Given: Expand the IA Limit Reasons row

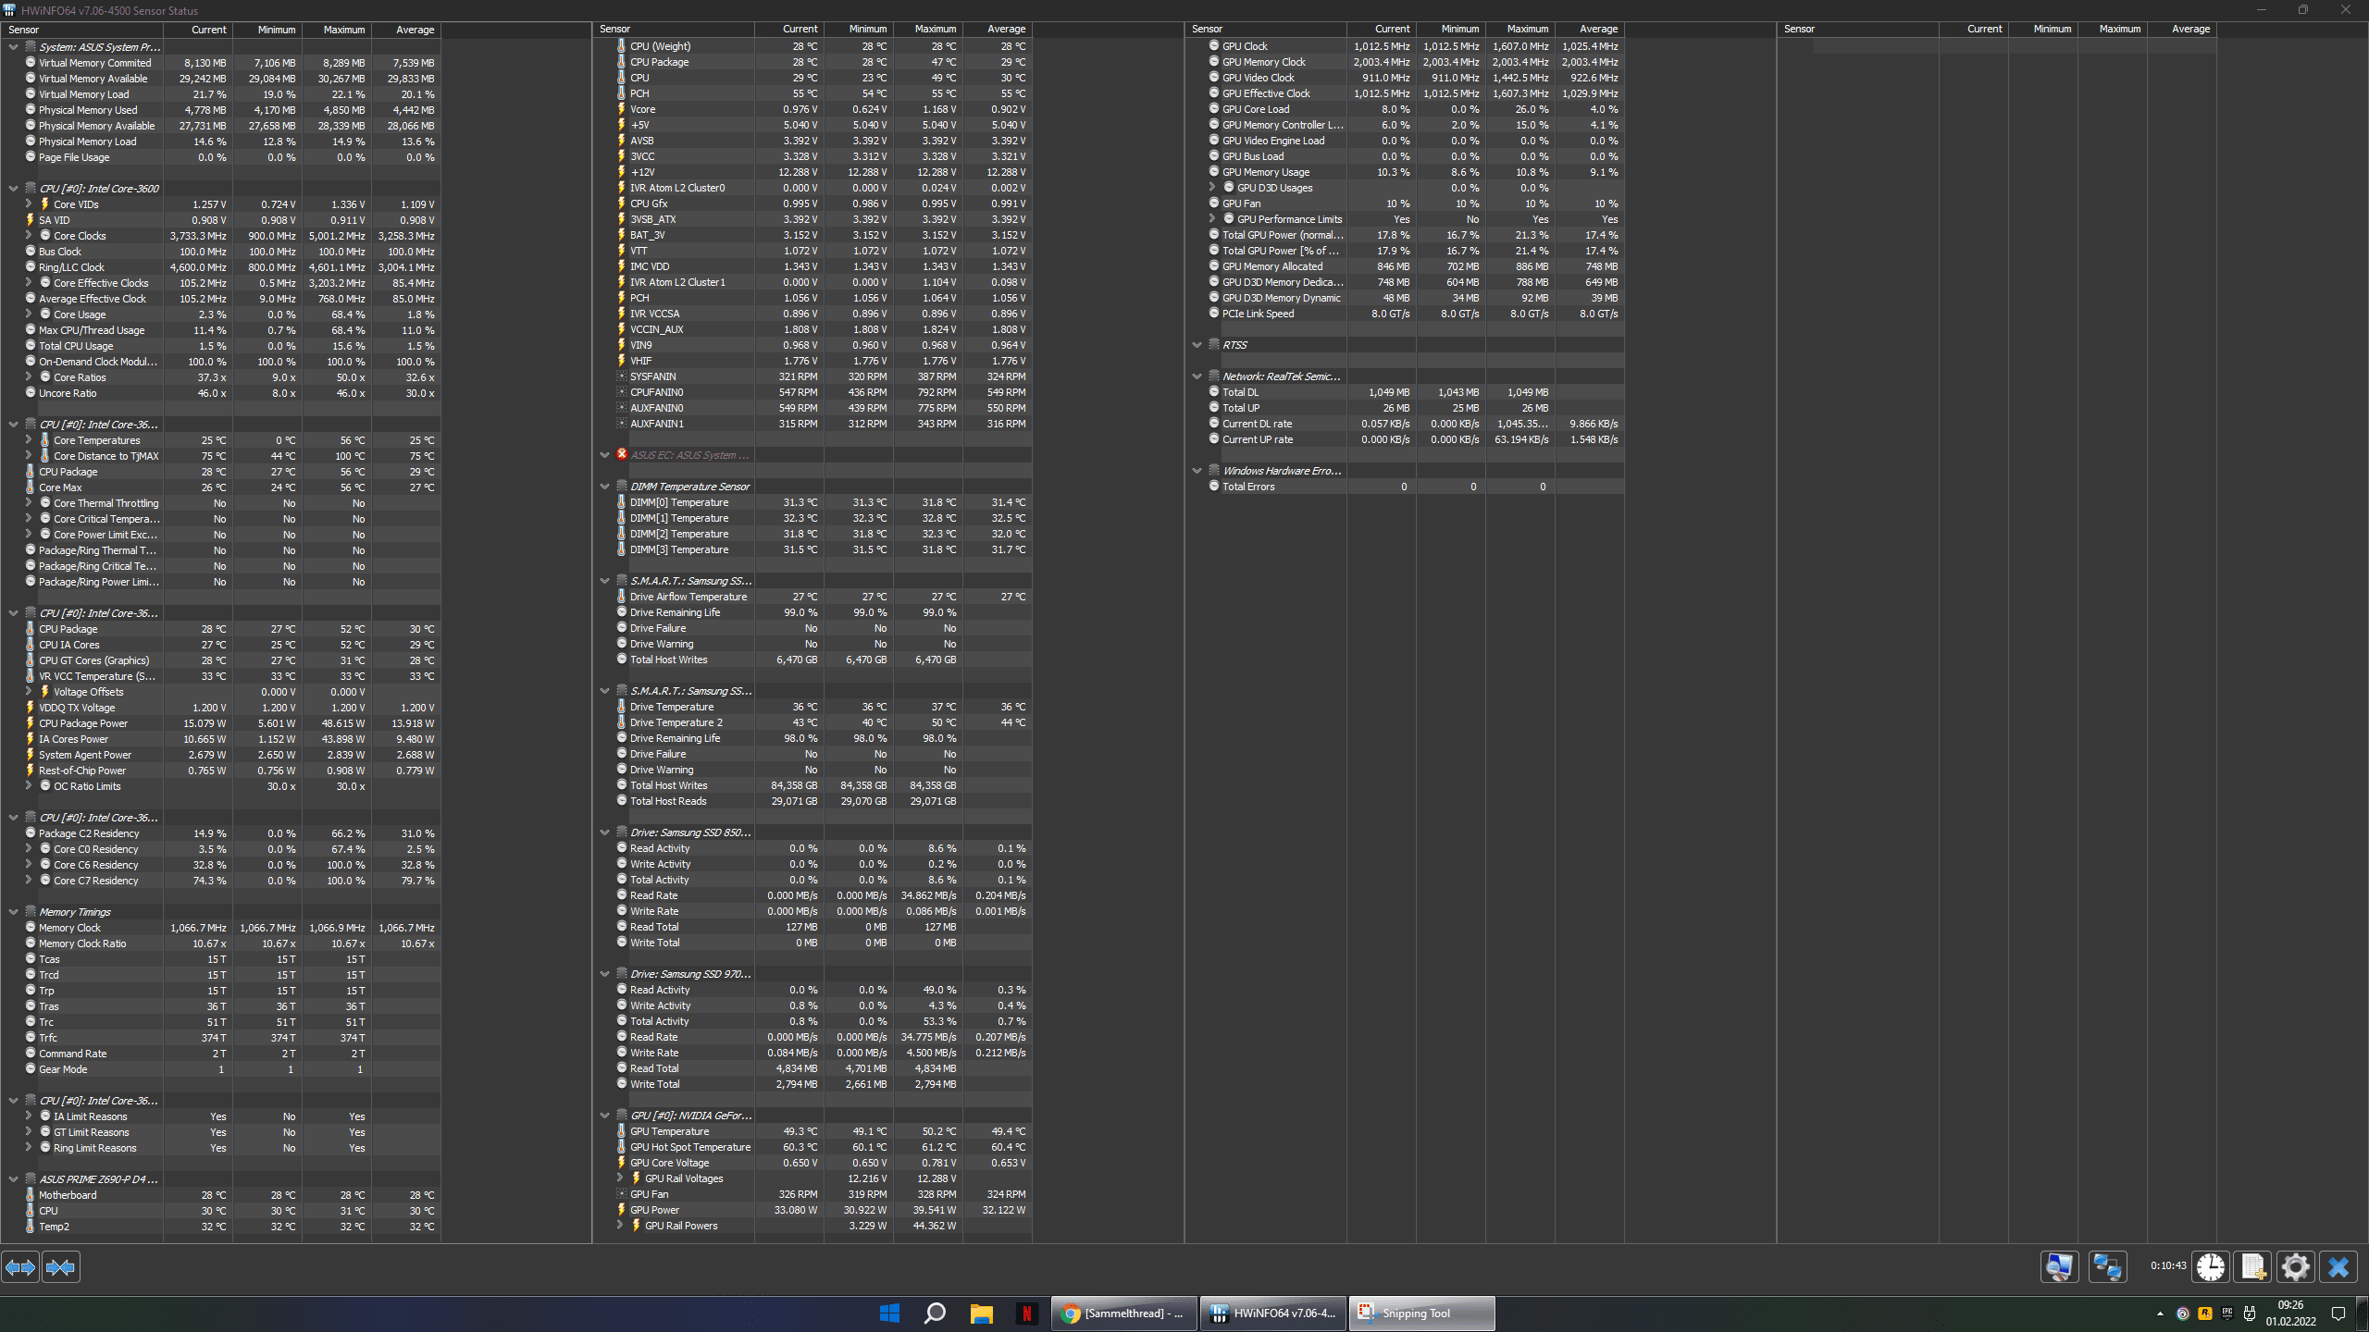Looking at the screenshot, I should pos(29,1116).
